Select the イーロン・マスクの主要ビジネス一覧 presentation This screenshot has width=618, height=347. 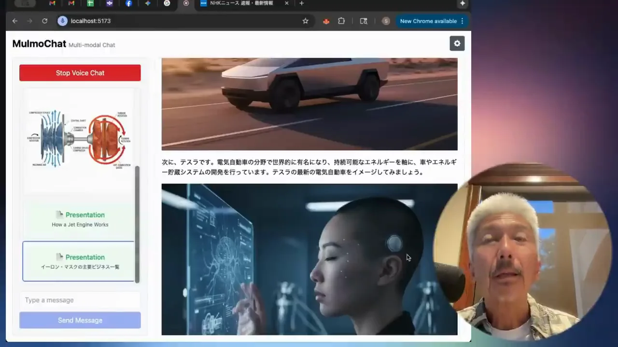[x=78, y=261]
